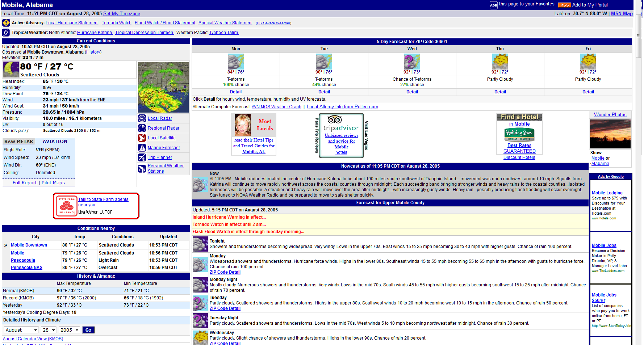Click the Tuesday Night forecast icon
The width and height of the screenshot is (644, 345).
click(x=200, y=321)
